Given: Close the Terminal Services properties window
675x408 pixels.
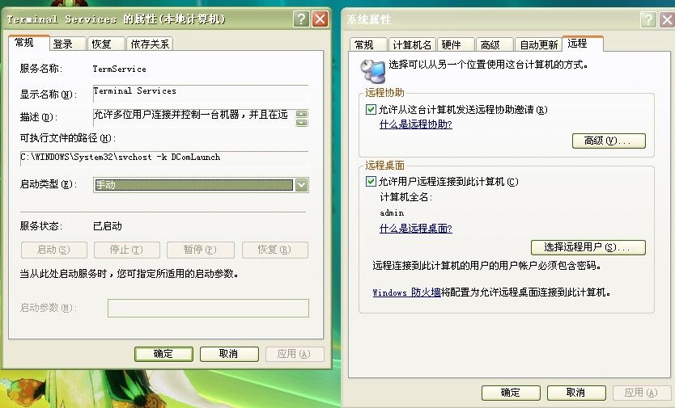Looking at the screenshot, I should (x=320, y=19).
